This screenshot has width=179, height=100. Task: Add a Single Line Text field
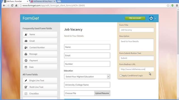[40, 81]
